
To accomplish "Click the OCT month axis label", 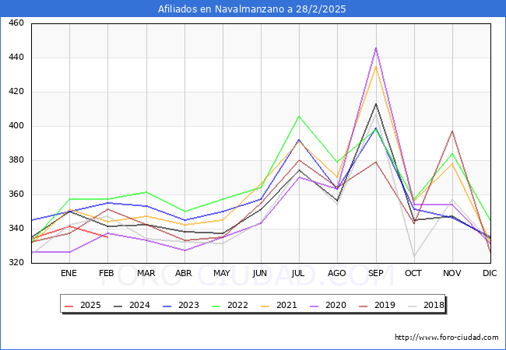I will (x=413, y=273).
